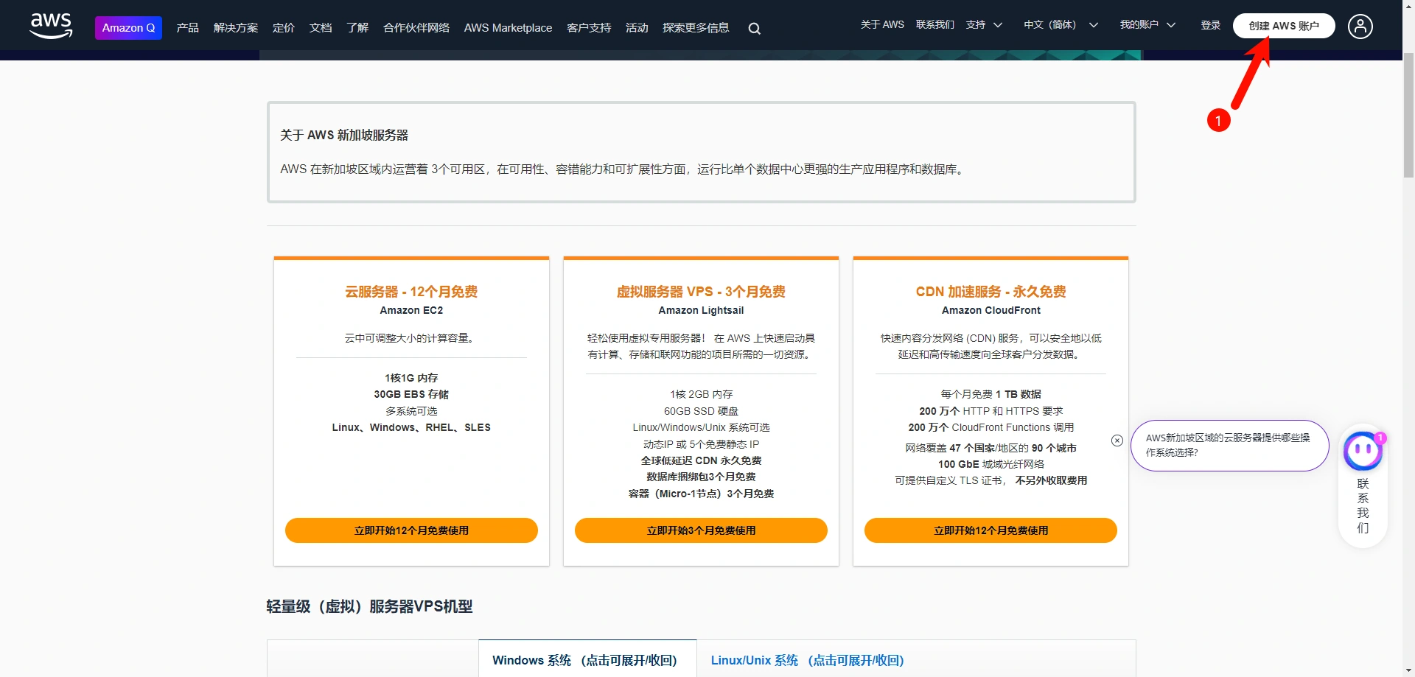The image size is (1415, 677).
Task: Click the page vertical scrollbar
Action: tap(1408, 118)
